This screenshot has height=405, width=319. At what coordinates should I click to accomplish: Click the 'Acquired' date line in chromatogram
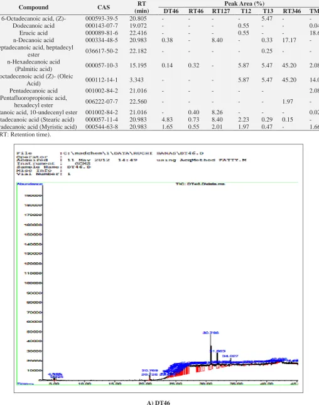coord(131,160)
